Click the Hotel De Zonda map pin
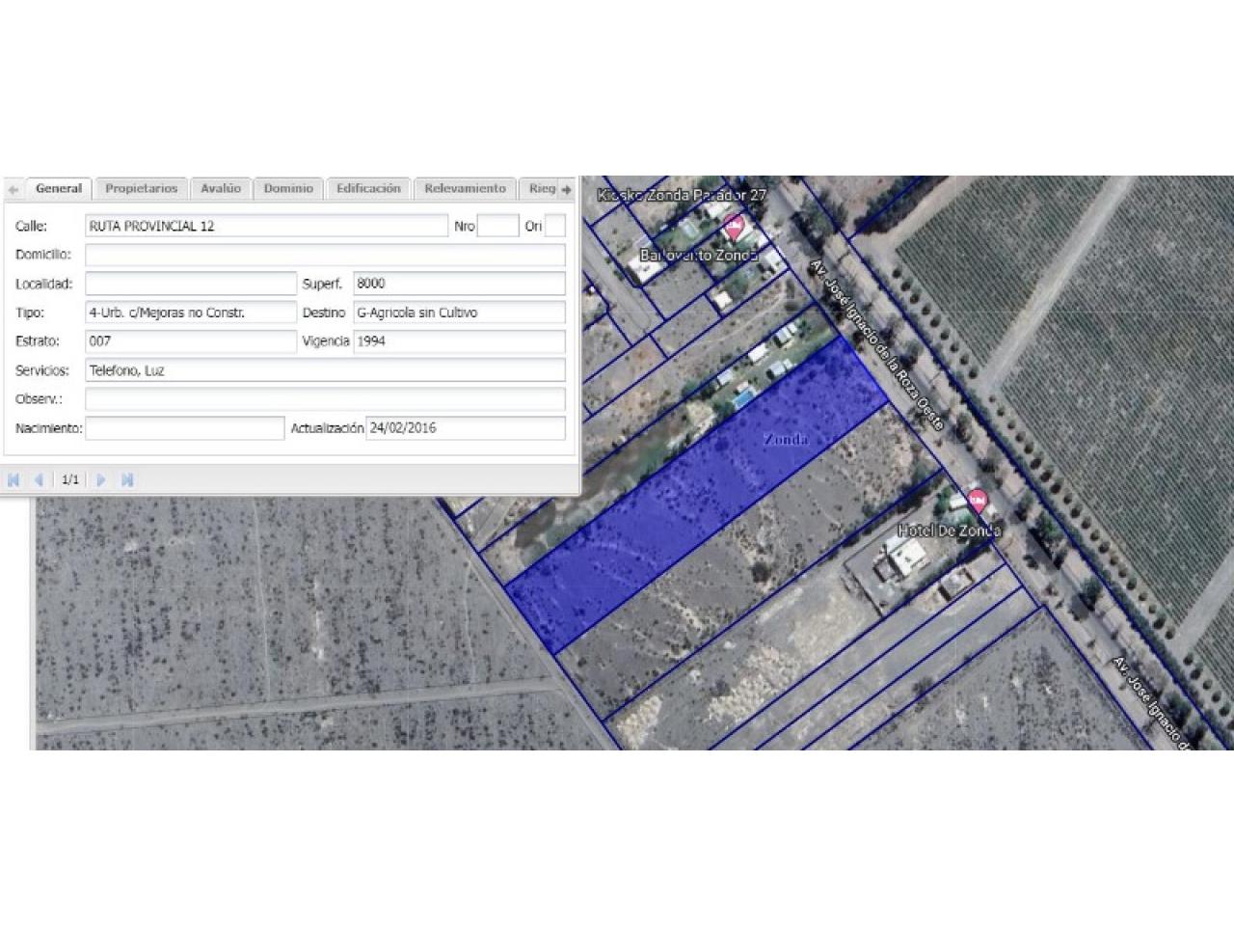Screen dimensions: 1234x926 pyautogui.click(x=978, y=501)
